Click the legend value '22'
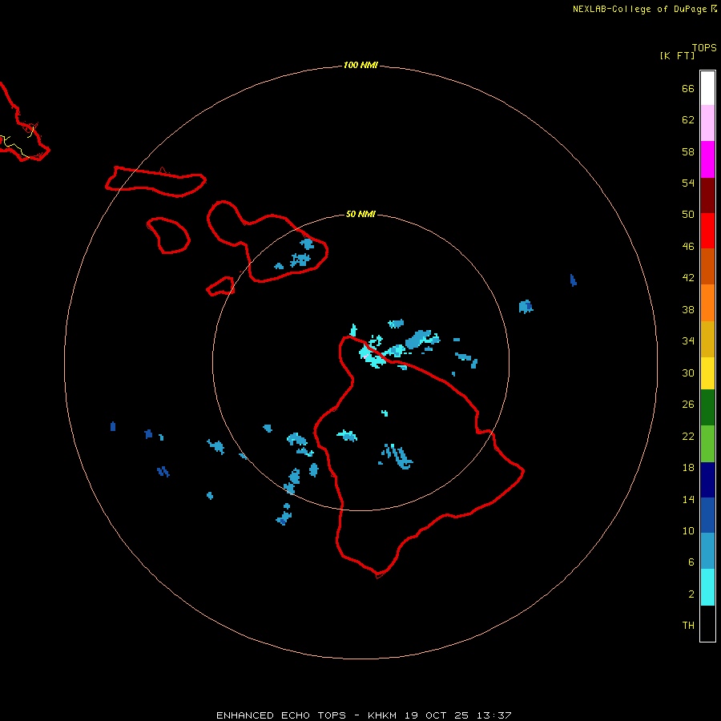This screenshot has width=721, height=721. point(688,437)
